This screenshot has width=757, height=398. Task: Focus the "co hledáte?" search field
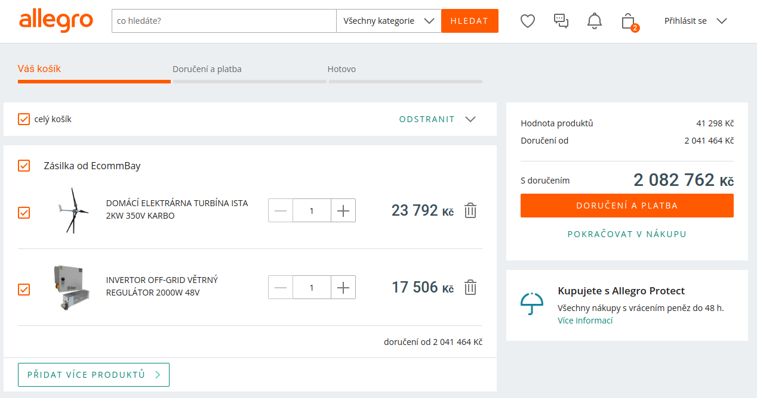pos(224,21)
